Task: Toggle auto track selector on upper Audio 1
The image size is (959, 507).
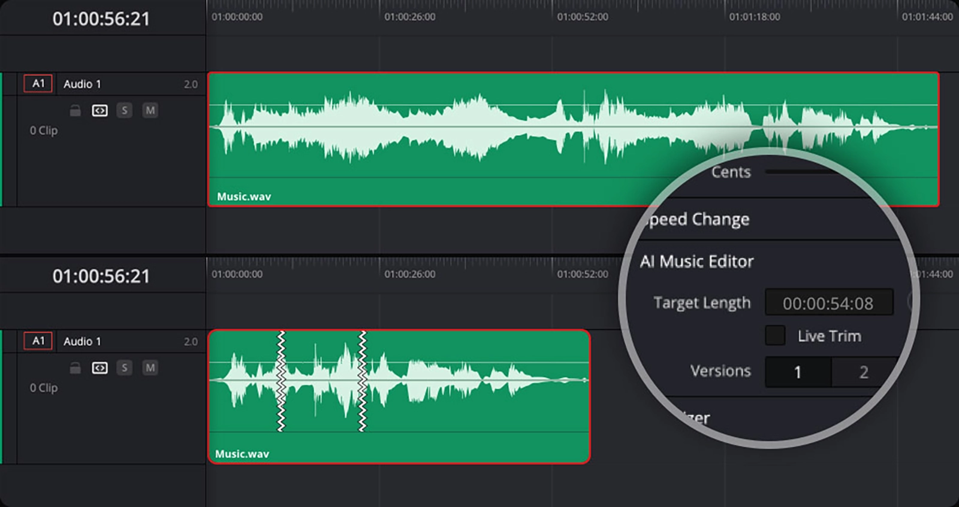Action: (x=99, y=111)
